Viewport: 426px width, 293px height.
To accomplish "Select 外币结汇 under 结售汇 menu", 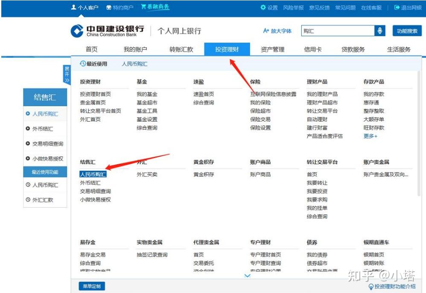I will tap(90, 183).
